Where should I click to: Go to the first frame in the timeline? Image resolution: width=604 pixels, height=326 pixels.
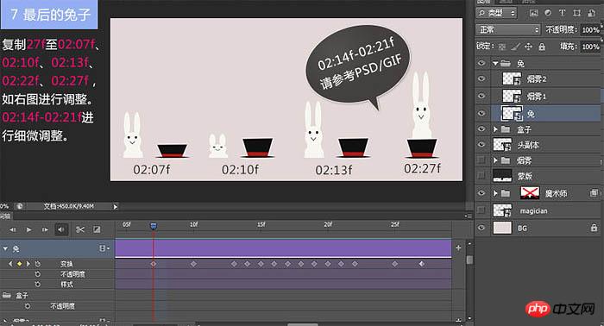pos(13,229)
